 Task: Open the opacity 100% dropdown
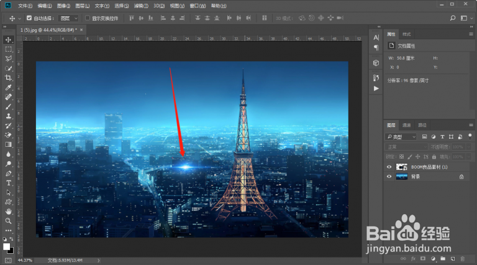coord(468,147)
